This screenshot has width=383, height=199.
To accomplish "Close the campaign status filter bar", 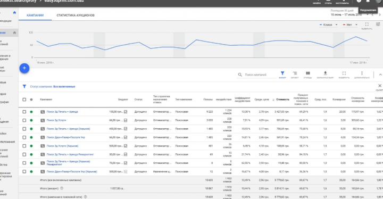I will click(x=380, y=86).
